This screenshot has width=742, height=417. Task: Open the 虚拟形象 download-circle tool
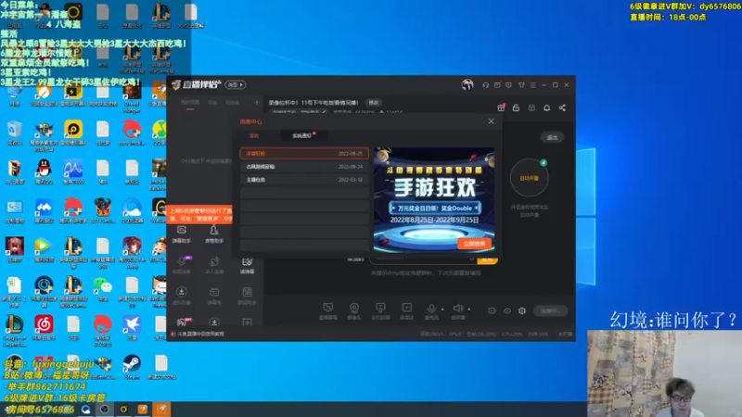click(x=182, y=296)
